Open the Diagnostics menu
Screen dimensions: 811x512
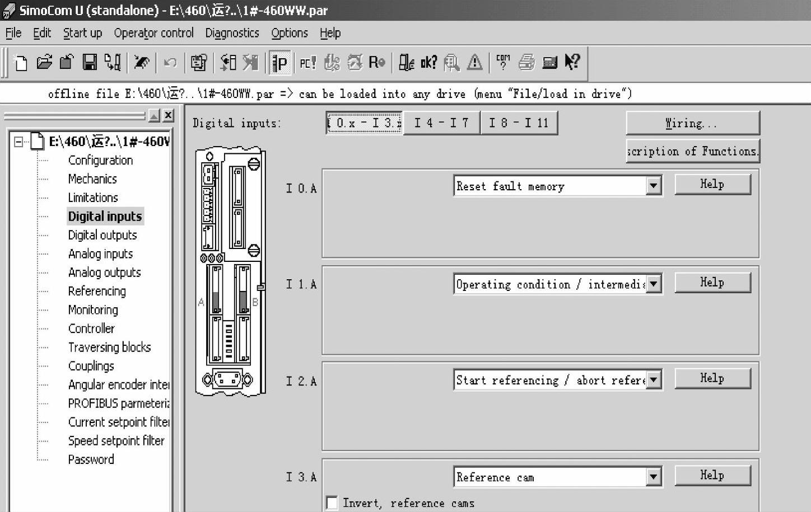[x=232, y=33]
